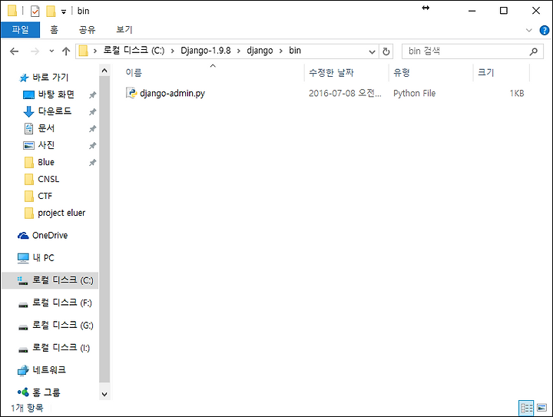Screen dimensions: 553x417
Task: Expand the chevron after Django-1.9.8 in path
Action: pos(239,51)
